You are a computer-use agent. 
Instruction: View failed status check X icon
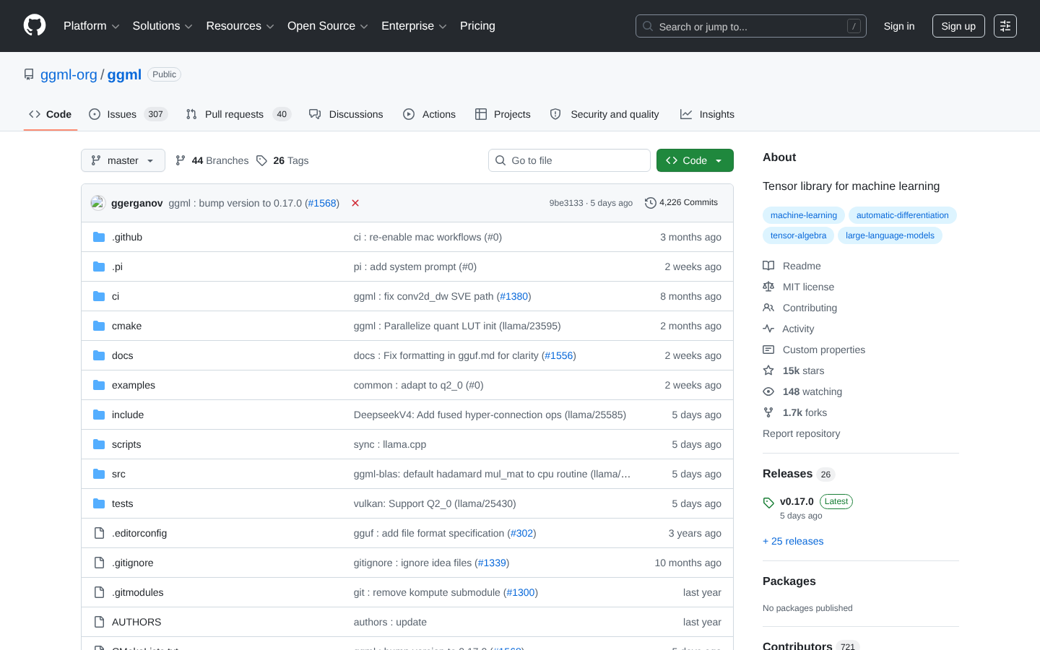(355, 203)
